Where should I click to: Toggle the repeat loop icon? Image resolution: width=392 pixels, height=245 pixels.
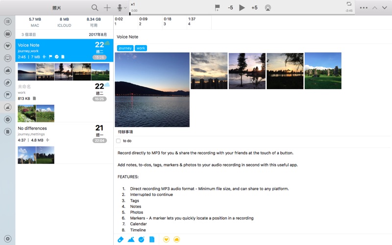pyautogui.click(x=349, y=4)
